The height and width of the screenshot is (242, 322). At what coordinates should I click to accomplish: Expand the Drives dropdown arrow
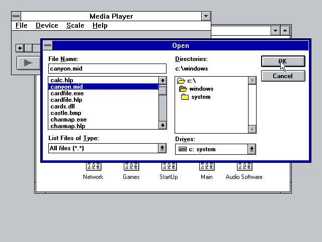pyautogui.click(x=252, y=149)
